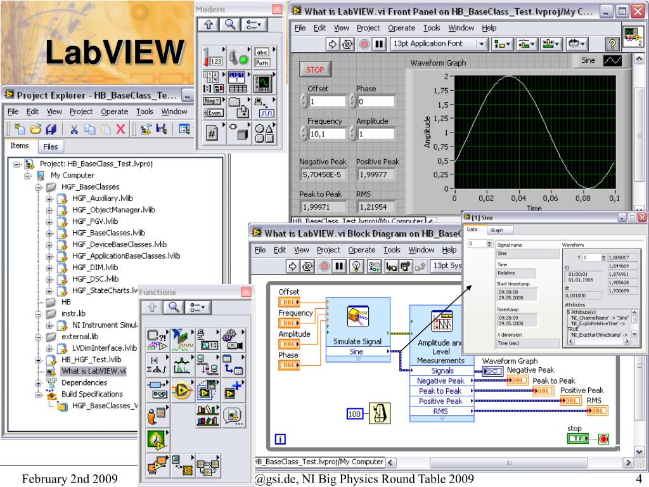Expand the Dependencies node
649x487 pixels.
tap(39, 383)
